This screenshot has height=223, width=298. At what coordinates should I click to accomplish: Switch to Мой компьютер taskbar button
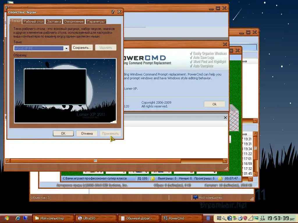53,218
